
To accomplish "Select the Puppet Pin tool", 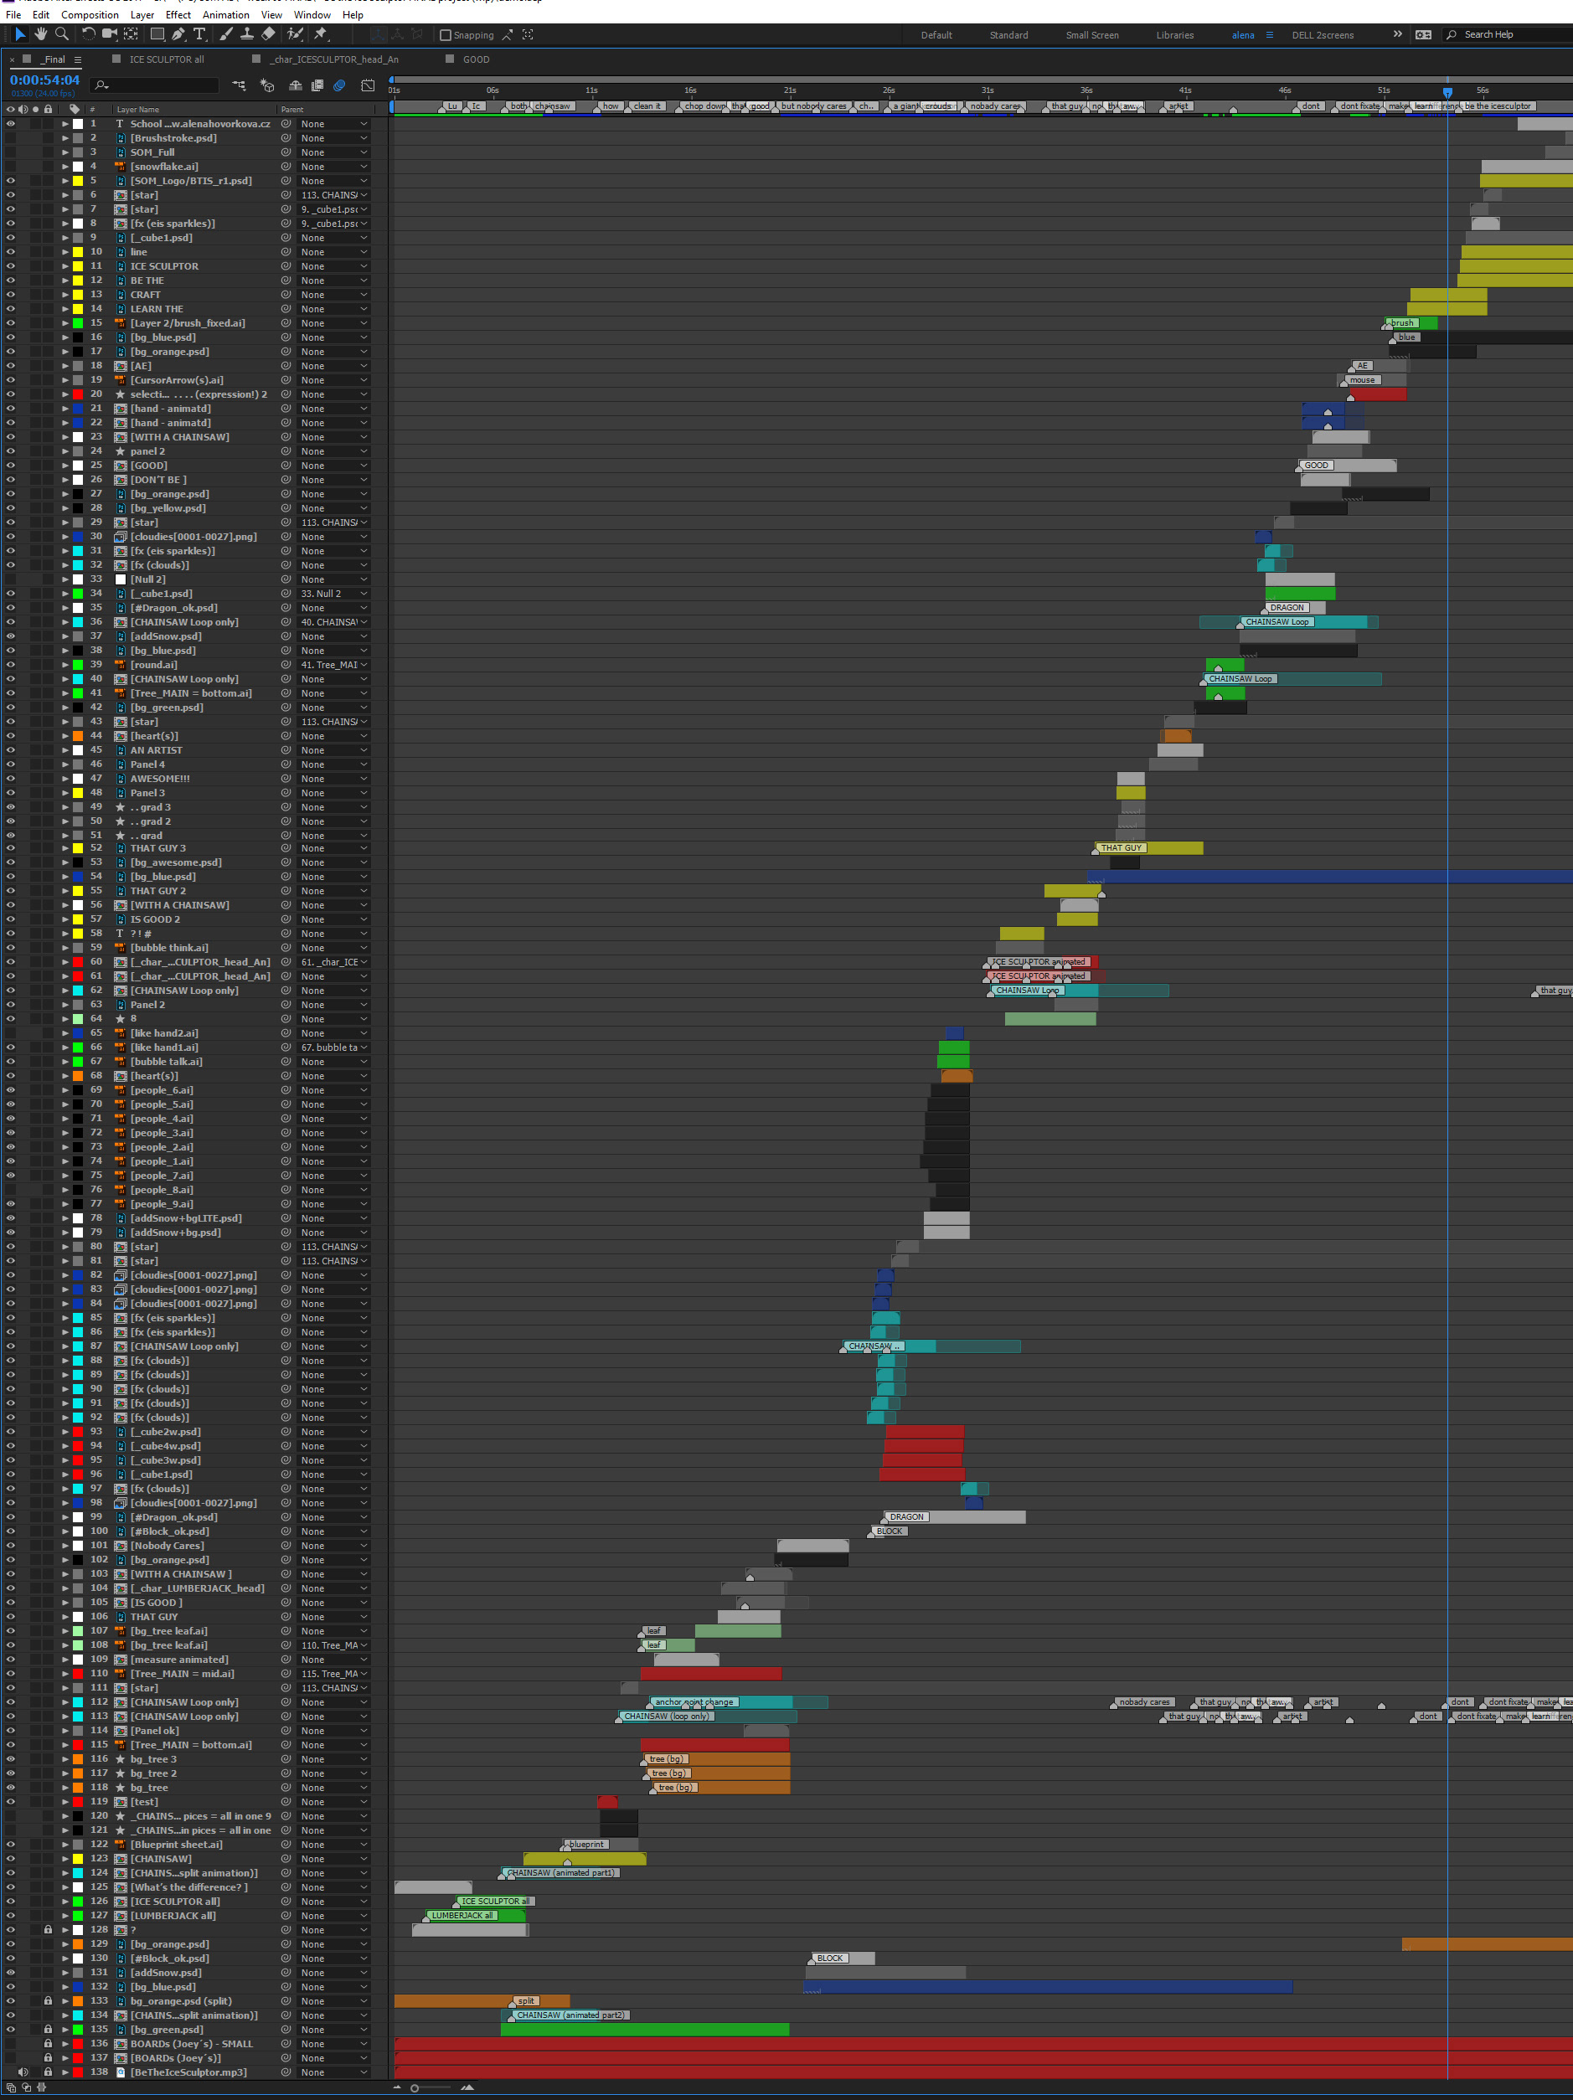I will [x=321, y=34].
